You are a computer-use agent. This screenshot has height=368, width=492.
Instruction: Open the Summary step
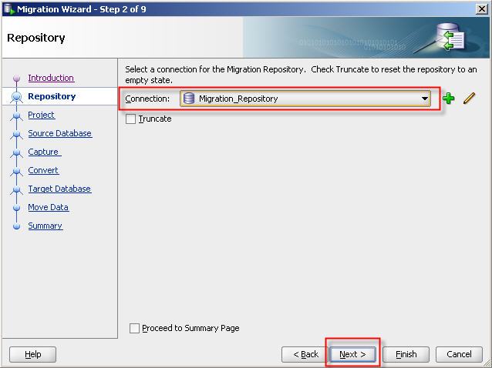(45, 226)
